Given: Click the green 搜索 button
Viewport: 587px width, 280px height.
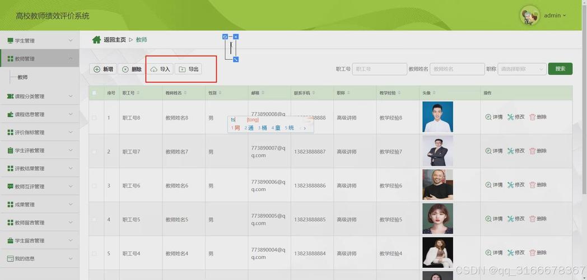Looking at the screenshot, I should pos(560,69).
